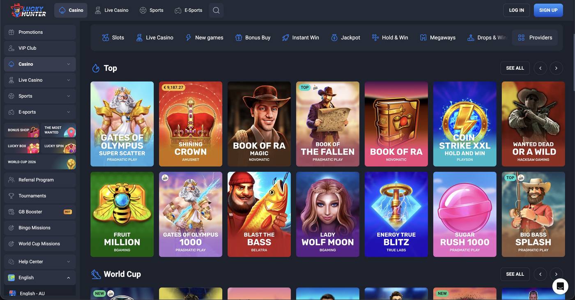
Task: Open Wanted Dead or a Wild game
Action: click(534, 124)
